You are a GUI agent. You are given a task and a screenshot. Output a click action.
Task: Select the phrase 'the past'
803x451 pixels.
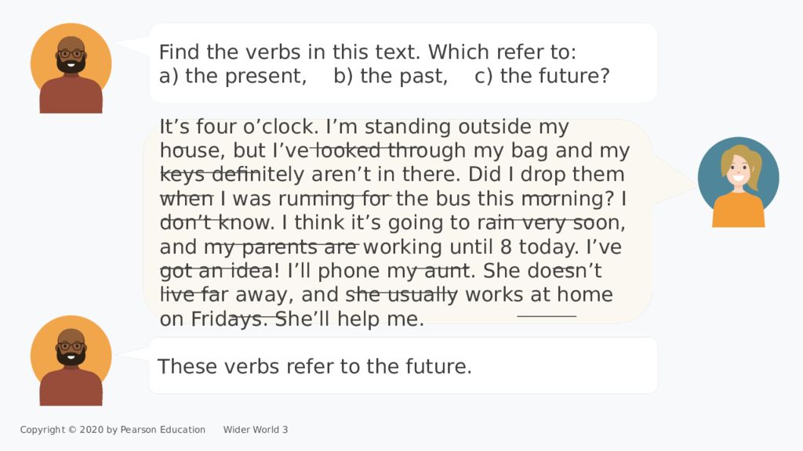point(404,76)
